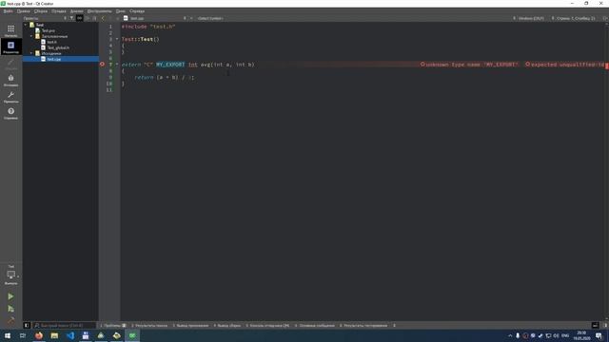Image resolution: width=609 pixels, height=342 pixels.
Task: Toggle the left sidebar visibility button
Action: (27, 325)
